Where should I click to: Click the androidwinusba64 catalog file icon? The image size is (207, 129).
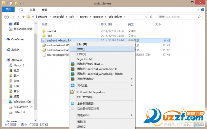44,50
